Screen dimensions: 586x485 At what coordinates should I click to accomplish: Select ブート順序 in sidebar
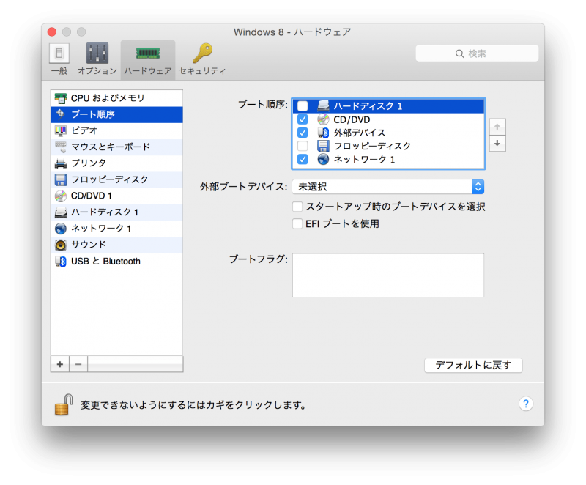tap(116, 114)
